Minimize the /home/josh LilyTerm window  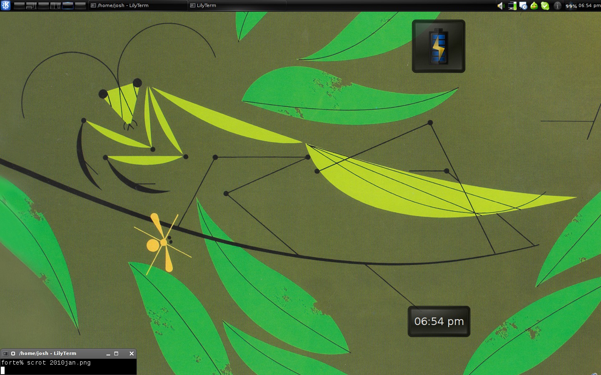[x=108, y=353]
